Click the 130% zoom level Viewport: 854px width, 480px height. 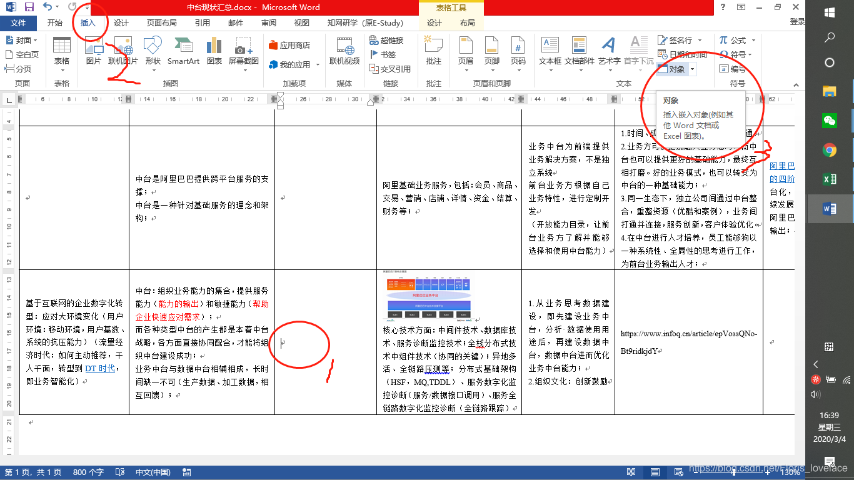click(790, 472)
